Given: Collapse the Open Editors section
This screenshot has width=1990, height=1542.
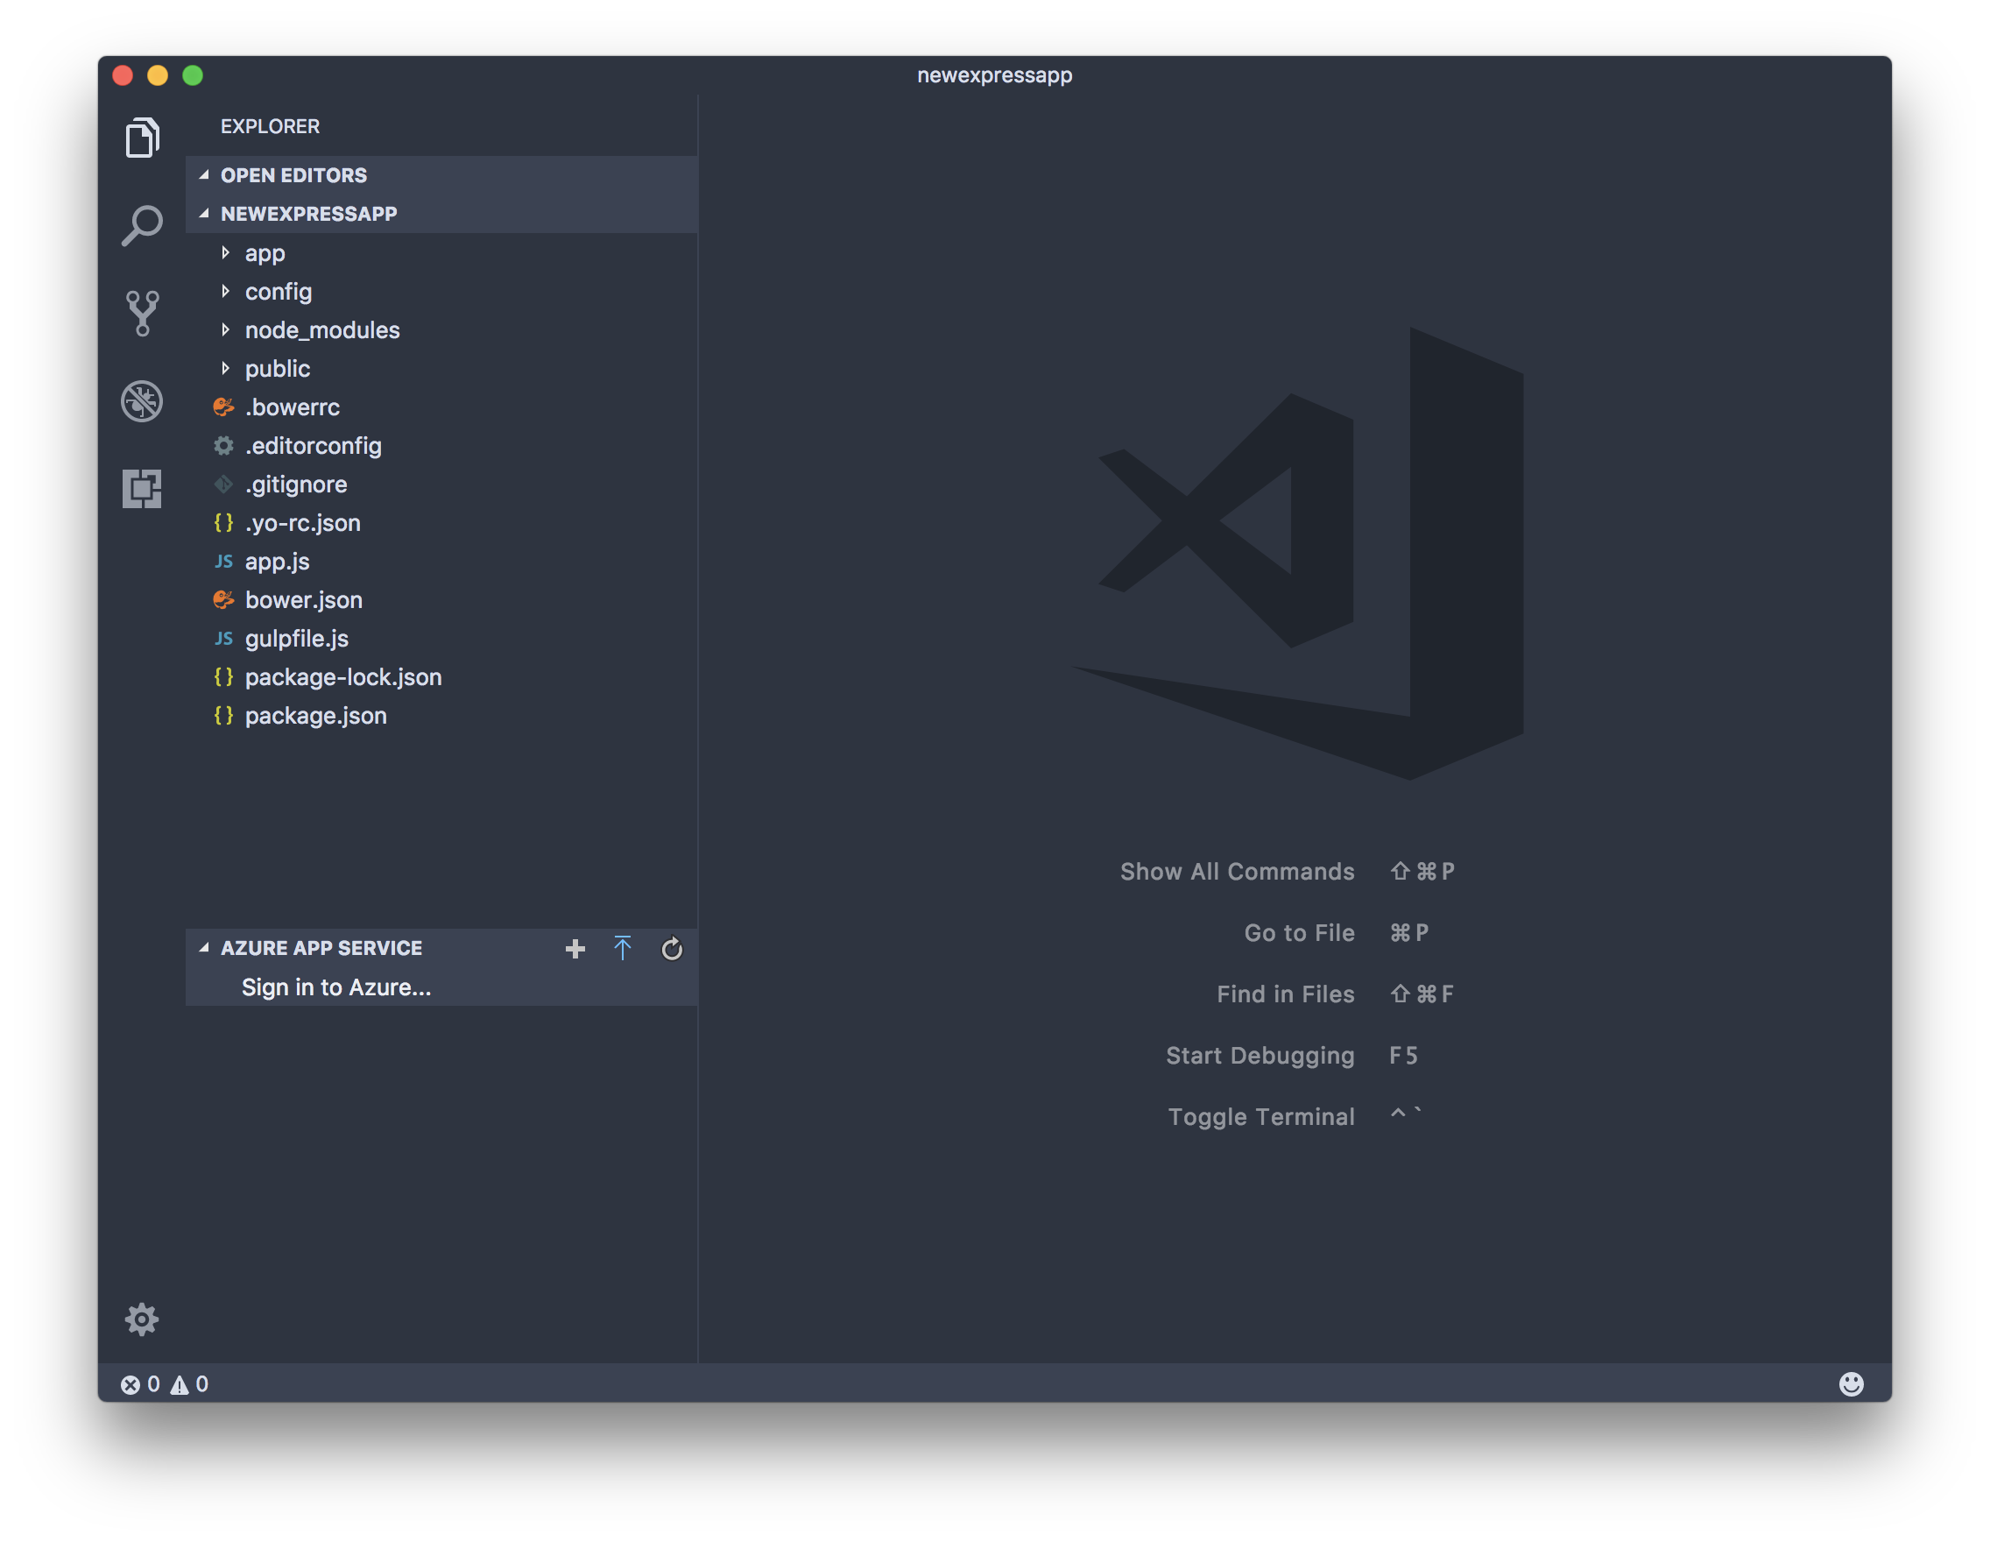Looking at the screenshot, I should click(442, 175).
